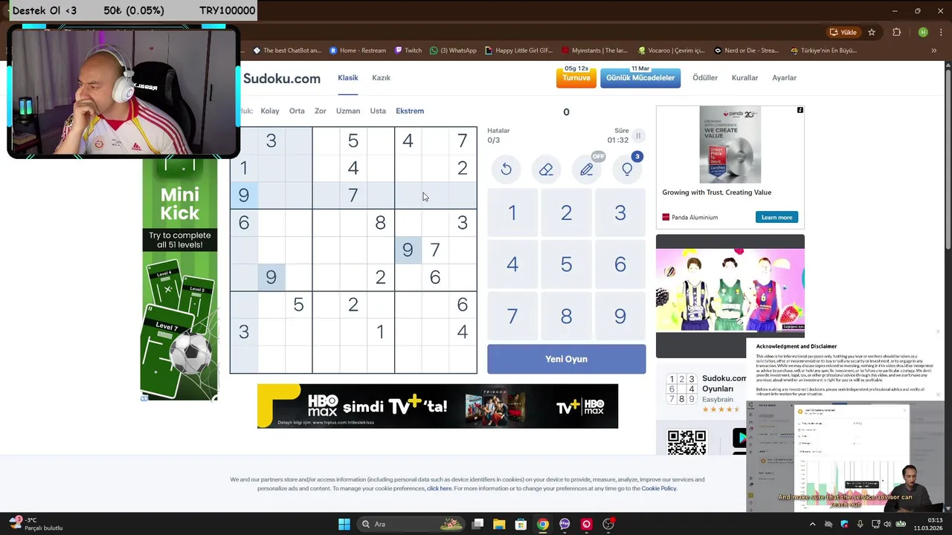Open the HBO Max TV+ banner ad
This screenshot has height=535, width=952.
pyautogui.click(x=437, y=406)
